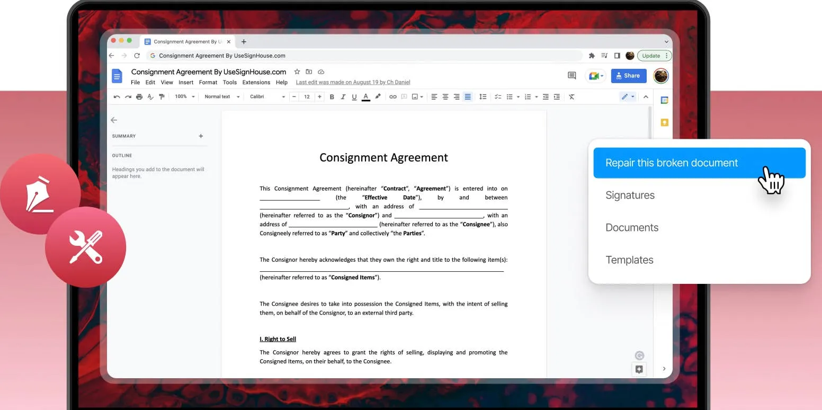The image size is (822, 410).
Task: Open the Calibri font dropdown
Action: click(267, 97)
